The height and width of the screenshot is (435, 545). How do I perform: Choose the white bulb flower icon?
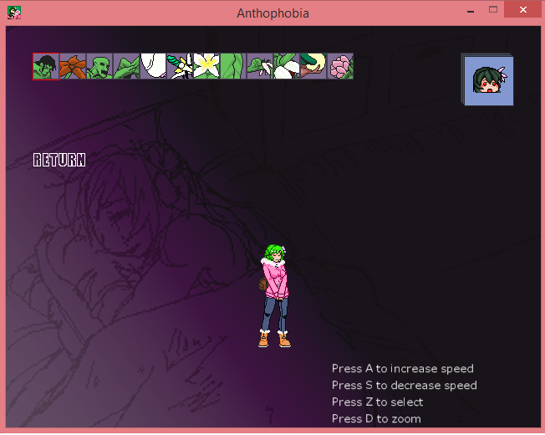(287, 67)
